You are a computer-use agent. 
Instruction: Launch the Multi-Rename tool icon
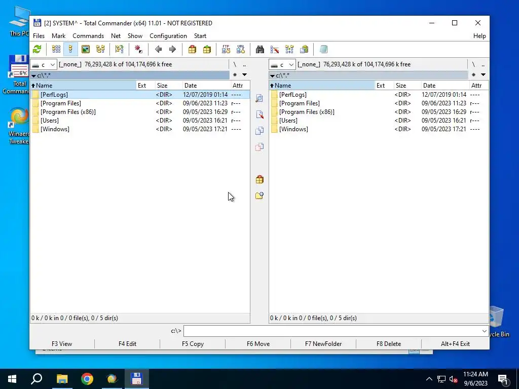[x=275, y=49]
